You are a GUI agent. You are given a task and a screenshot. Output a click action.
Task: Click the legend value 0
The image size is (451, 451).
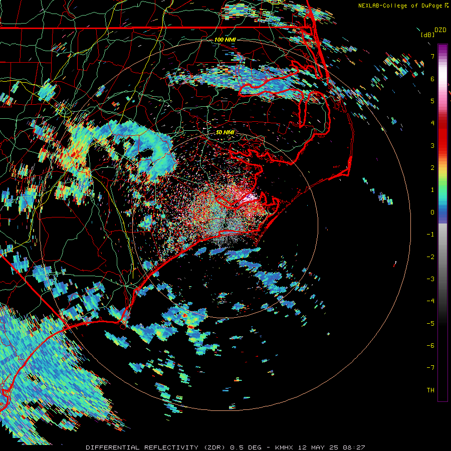432,212
